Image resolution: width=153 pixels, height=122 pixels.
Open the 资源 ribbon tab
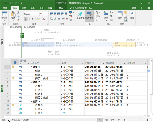tap(23, 8)
